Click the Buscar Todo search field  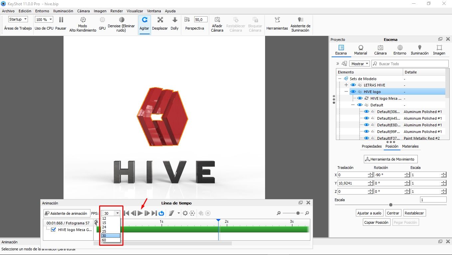410,64
